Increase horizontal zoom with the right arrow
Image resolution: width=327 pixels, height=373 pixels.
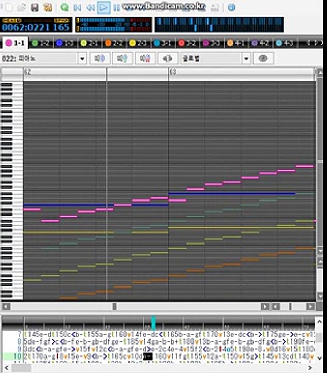pyautogui.click(x=310, y=306)
